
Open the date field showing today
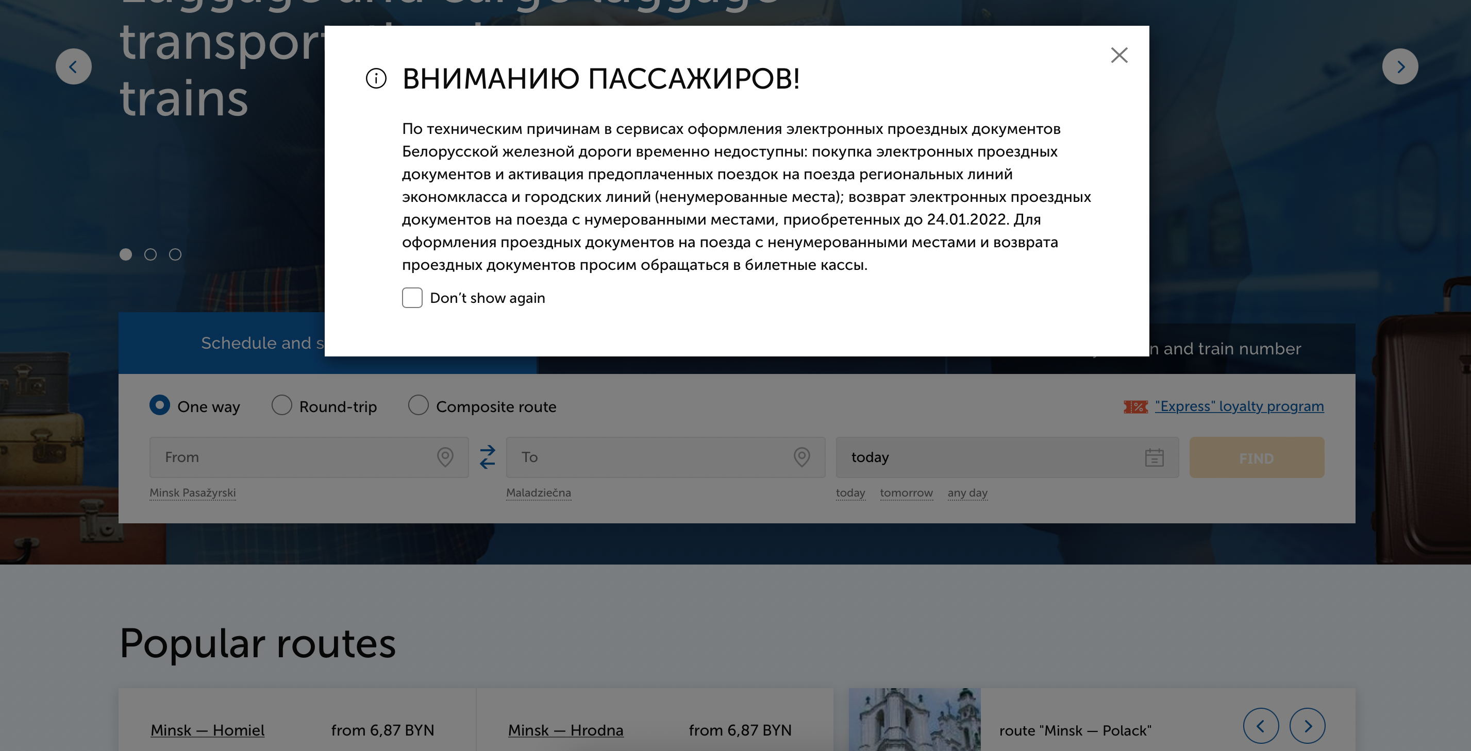pos(1007,457)
